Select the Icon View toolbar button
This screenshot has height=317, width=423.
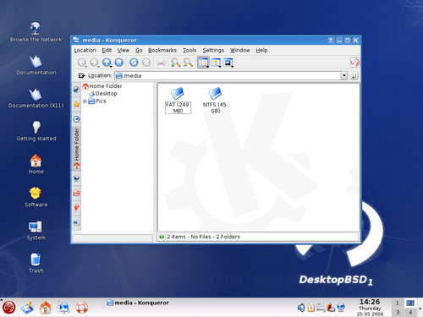203,63
